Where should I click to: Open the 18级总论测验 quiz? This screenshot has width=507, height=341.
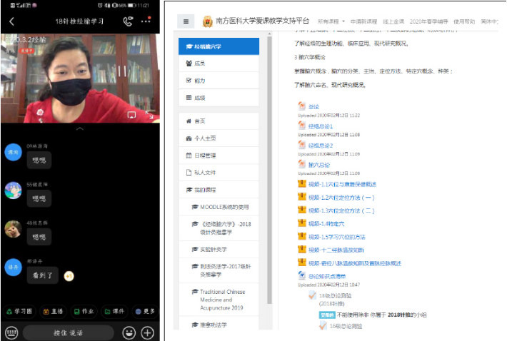336,295
